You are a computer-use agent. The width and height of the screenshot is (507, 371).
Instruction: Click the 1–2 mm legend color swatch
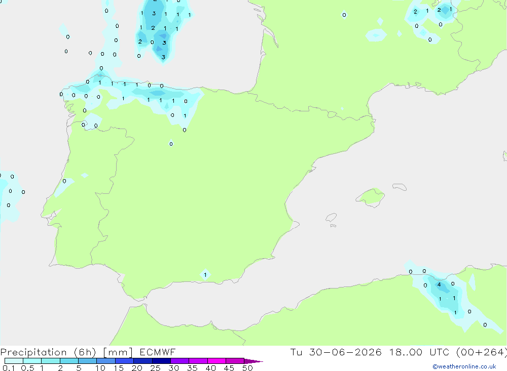(50, 361)
